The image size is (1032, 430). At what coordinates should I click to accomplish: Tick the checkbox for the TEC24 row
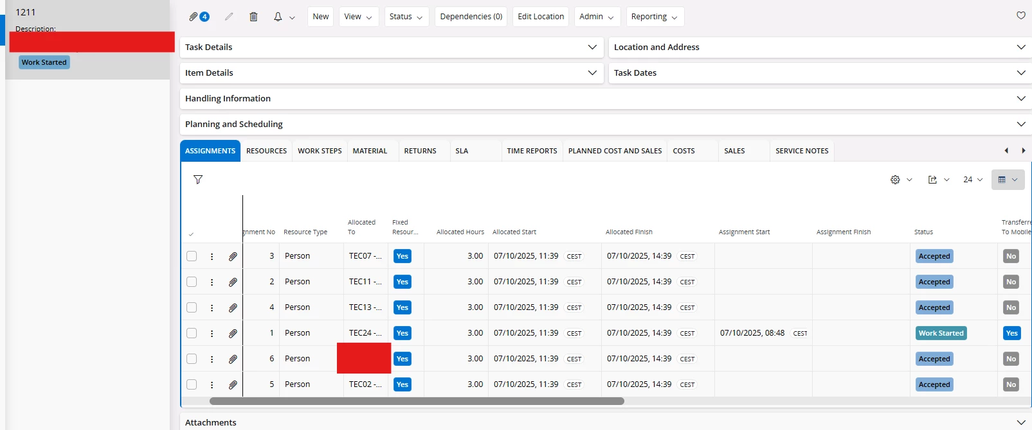(192, 333)
